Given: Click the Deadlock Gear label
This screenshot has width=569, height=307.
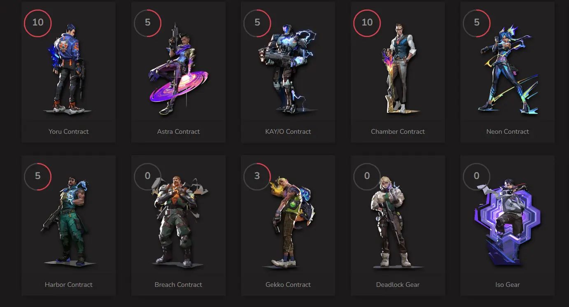Looking at the screenshot, I should point(398,285).
